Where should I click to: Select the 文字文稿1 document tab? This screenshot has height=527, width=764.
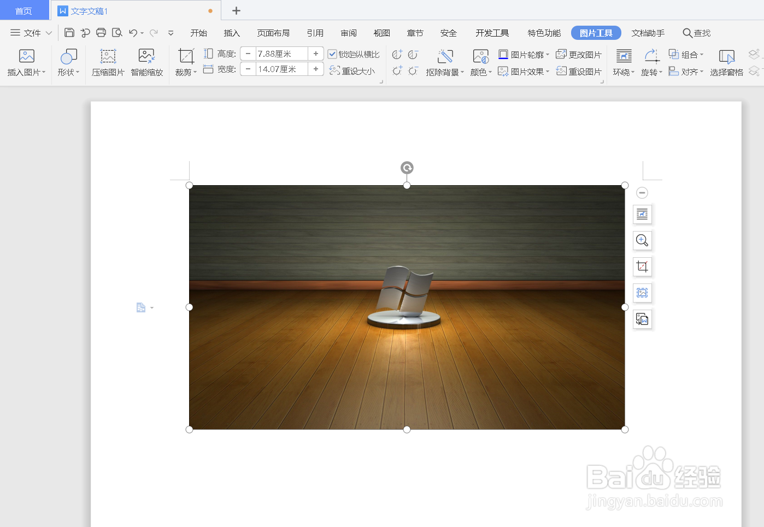click(x=136, y=10)
